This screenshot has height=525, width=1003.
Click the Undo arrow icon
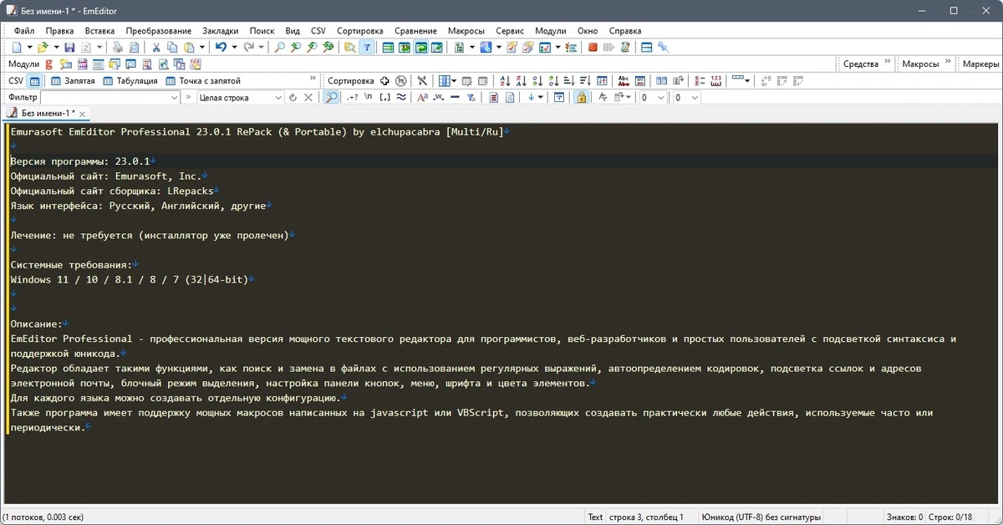[221, 48]
